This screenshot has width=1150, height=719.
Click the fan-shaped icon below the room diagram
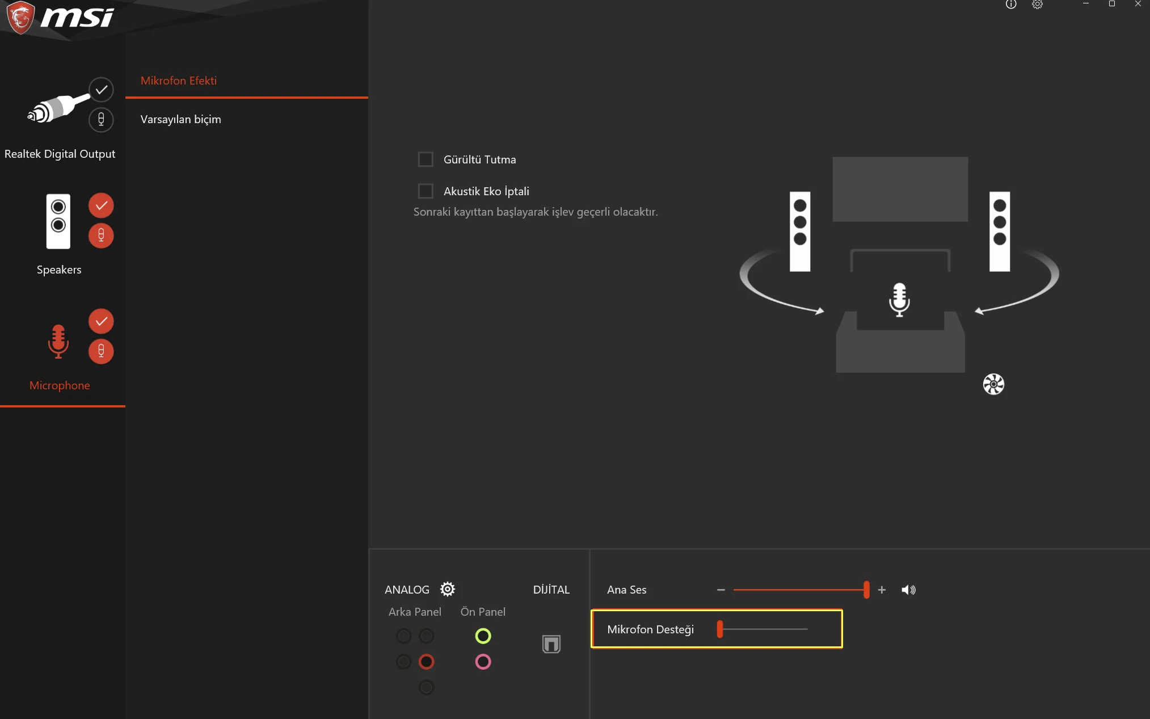coord(993,384)
